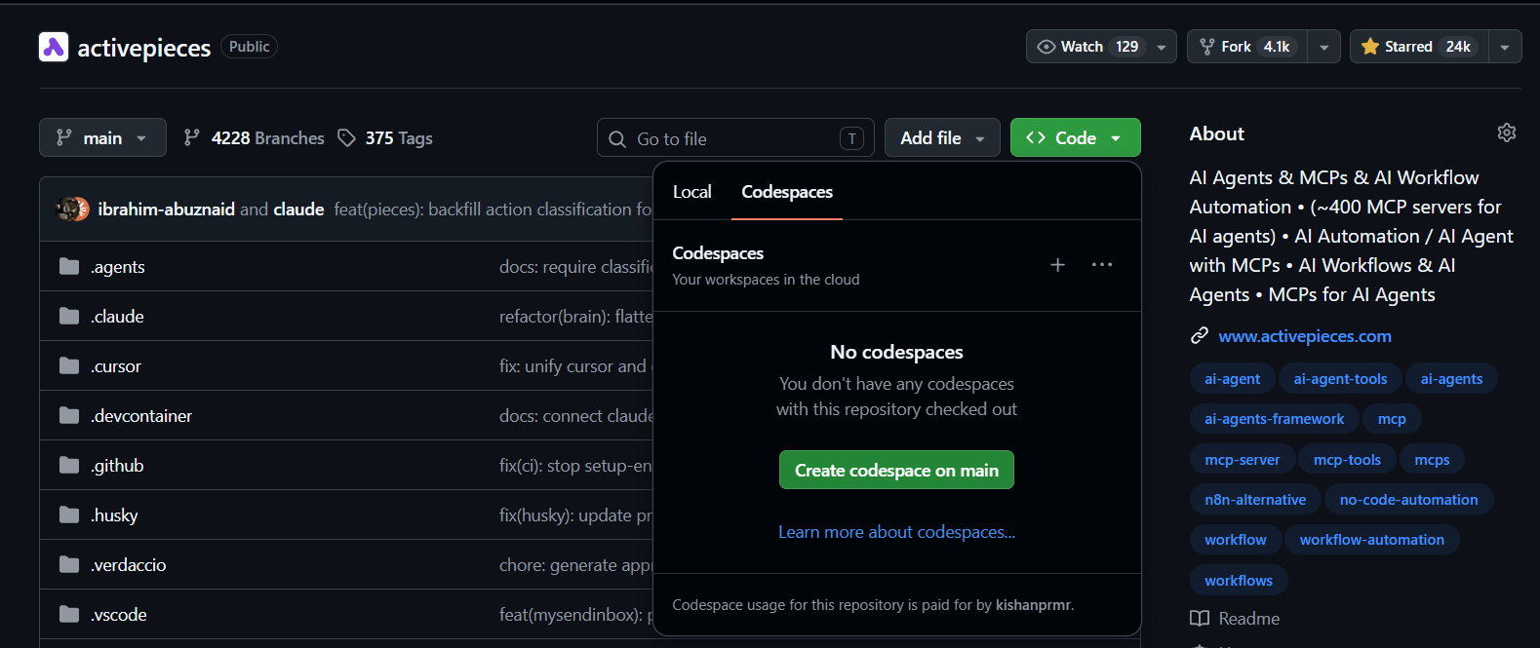Click the fork icon in Fork button

point(1207,47)
